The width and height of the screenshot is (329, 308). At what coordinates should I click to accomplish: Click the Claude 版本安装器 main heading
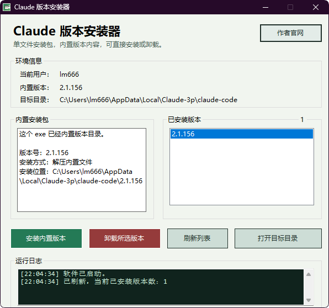click(x=67, y=31)
